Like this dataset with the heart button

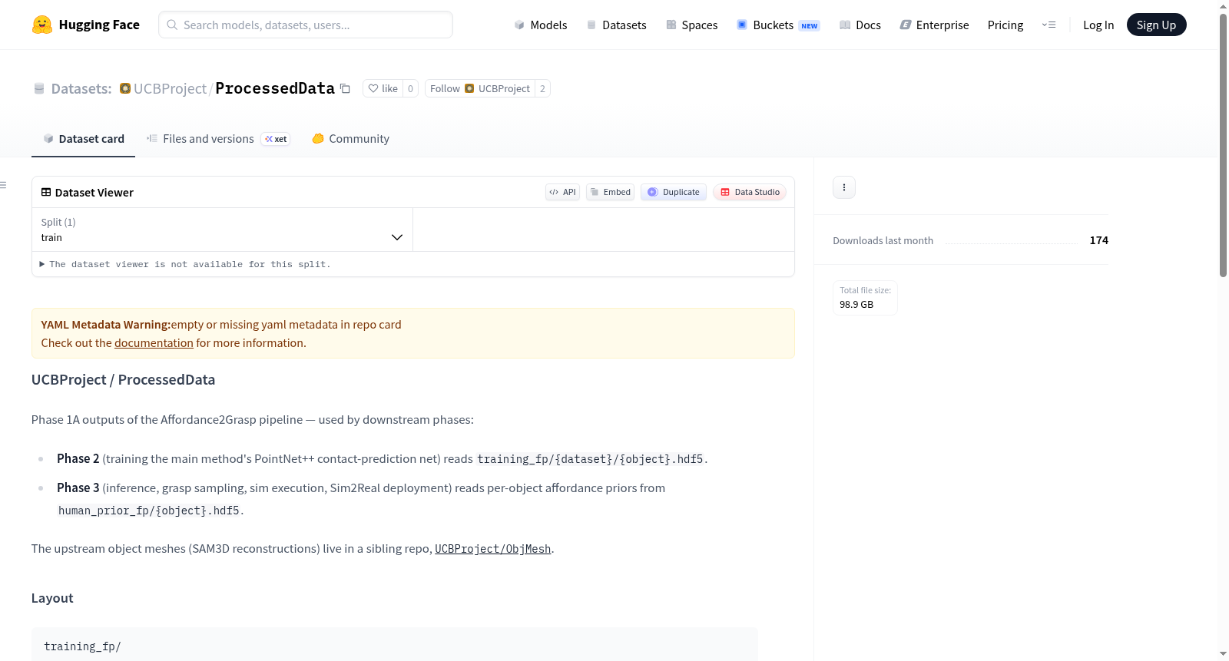(383, 88)
